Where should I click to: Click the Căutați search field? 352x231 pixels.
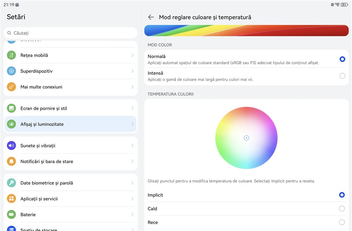70,33
